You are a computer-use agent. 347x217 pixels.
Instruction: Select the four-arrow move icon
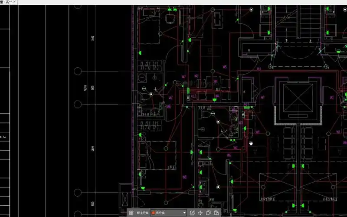coord(200,213)
